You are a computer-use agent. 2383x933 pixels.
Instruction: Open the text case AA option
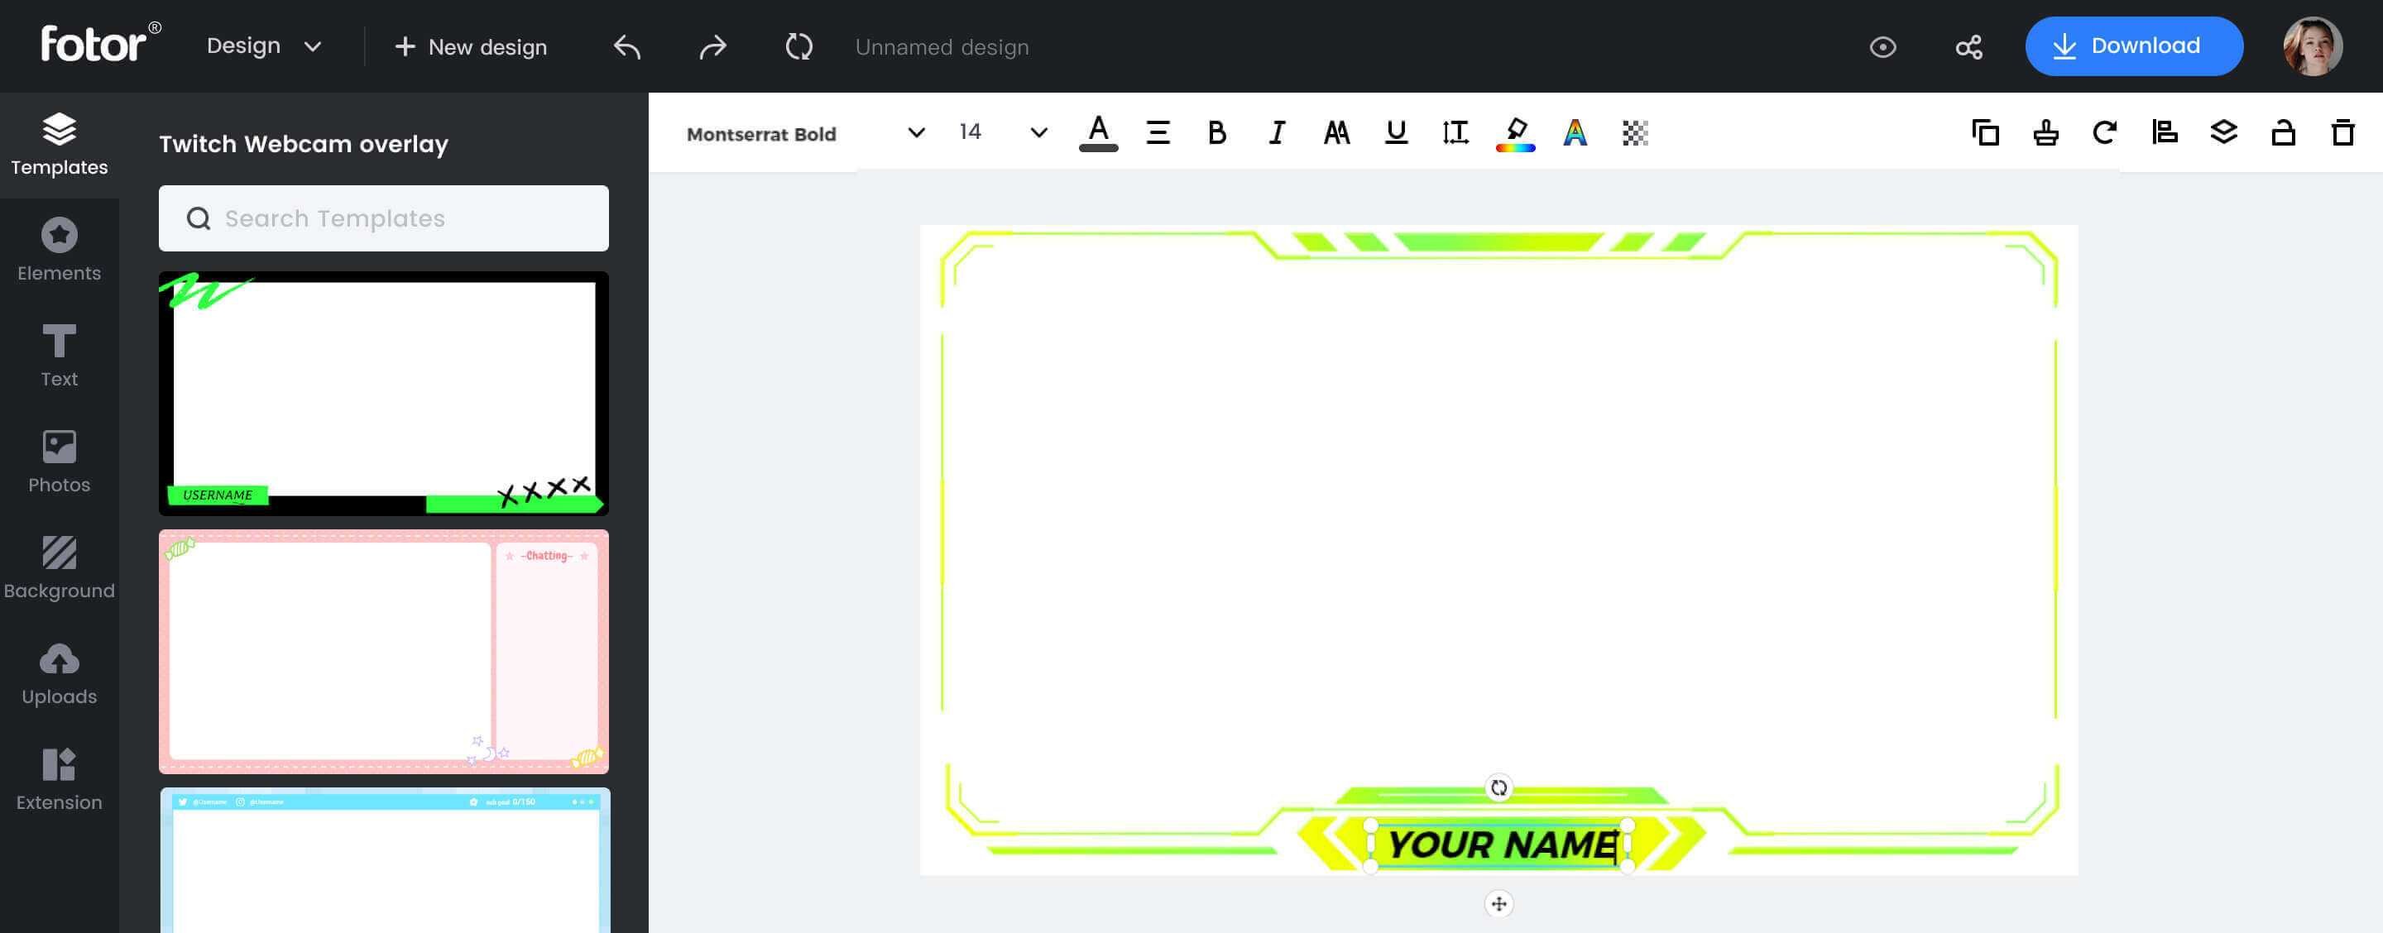click(1335, 132)
